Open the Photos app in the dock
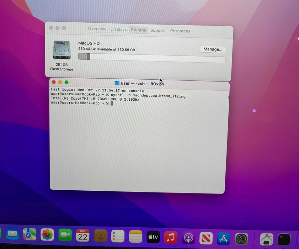Image resolution: width=299 pixels, height=249 pixels. (47, 234)
